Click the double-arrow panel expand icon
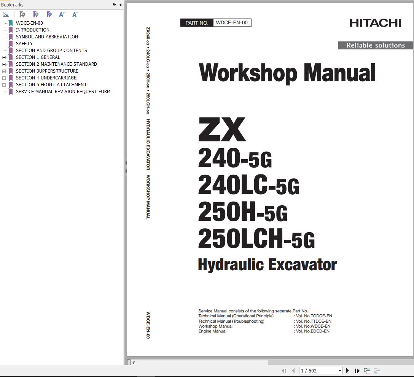Screen dimensions: 414x377 tap(114, 5)
